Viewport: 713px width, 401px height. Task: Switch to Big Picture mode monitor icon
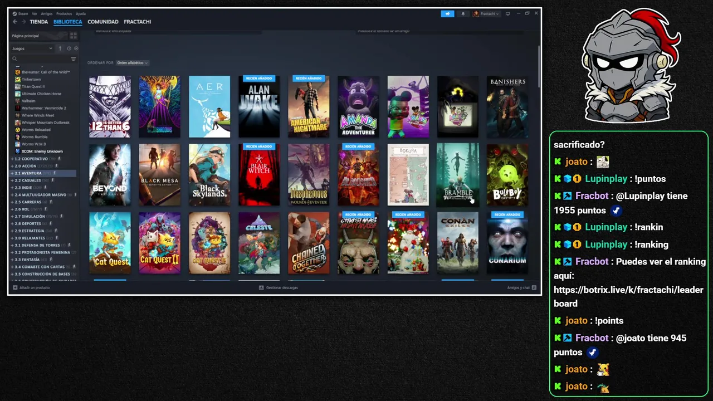pyautogui.click(x=507, y=13)
